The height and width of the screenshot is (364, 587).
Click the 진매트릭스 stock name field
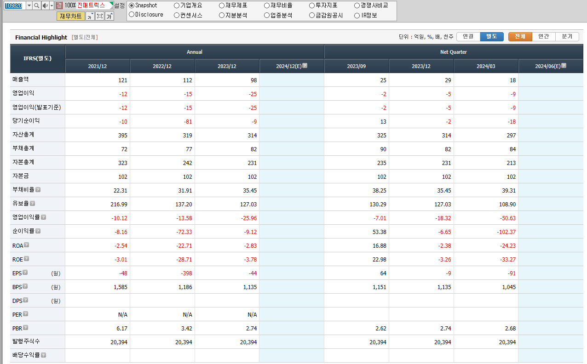coord(93,6)
